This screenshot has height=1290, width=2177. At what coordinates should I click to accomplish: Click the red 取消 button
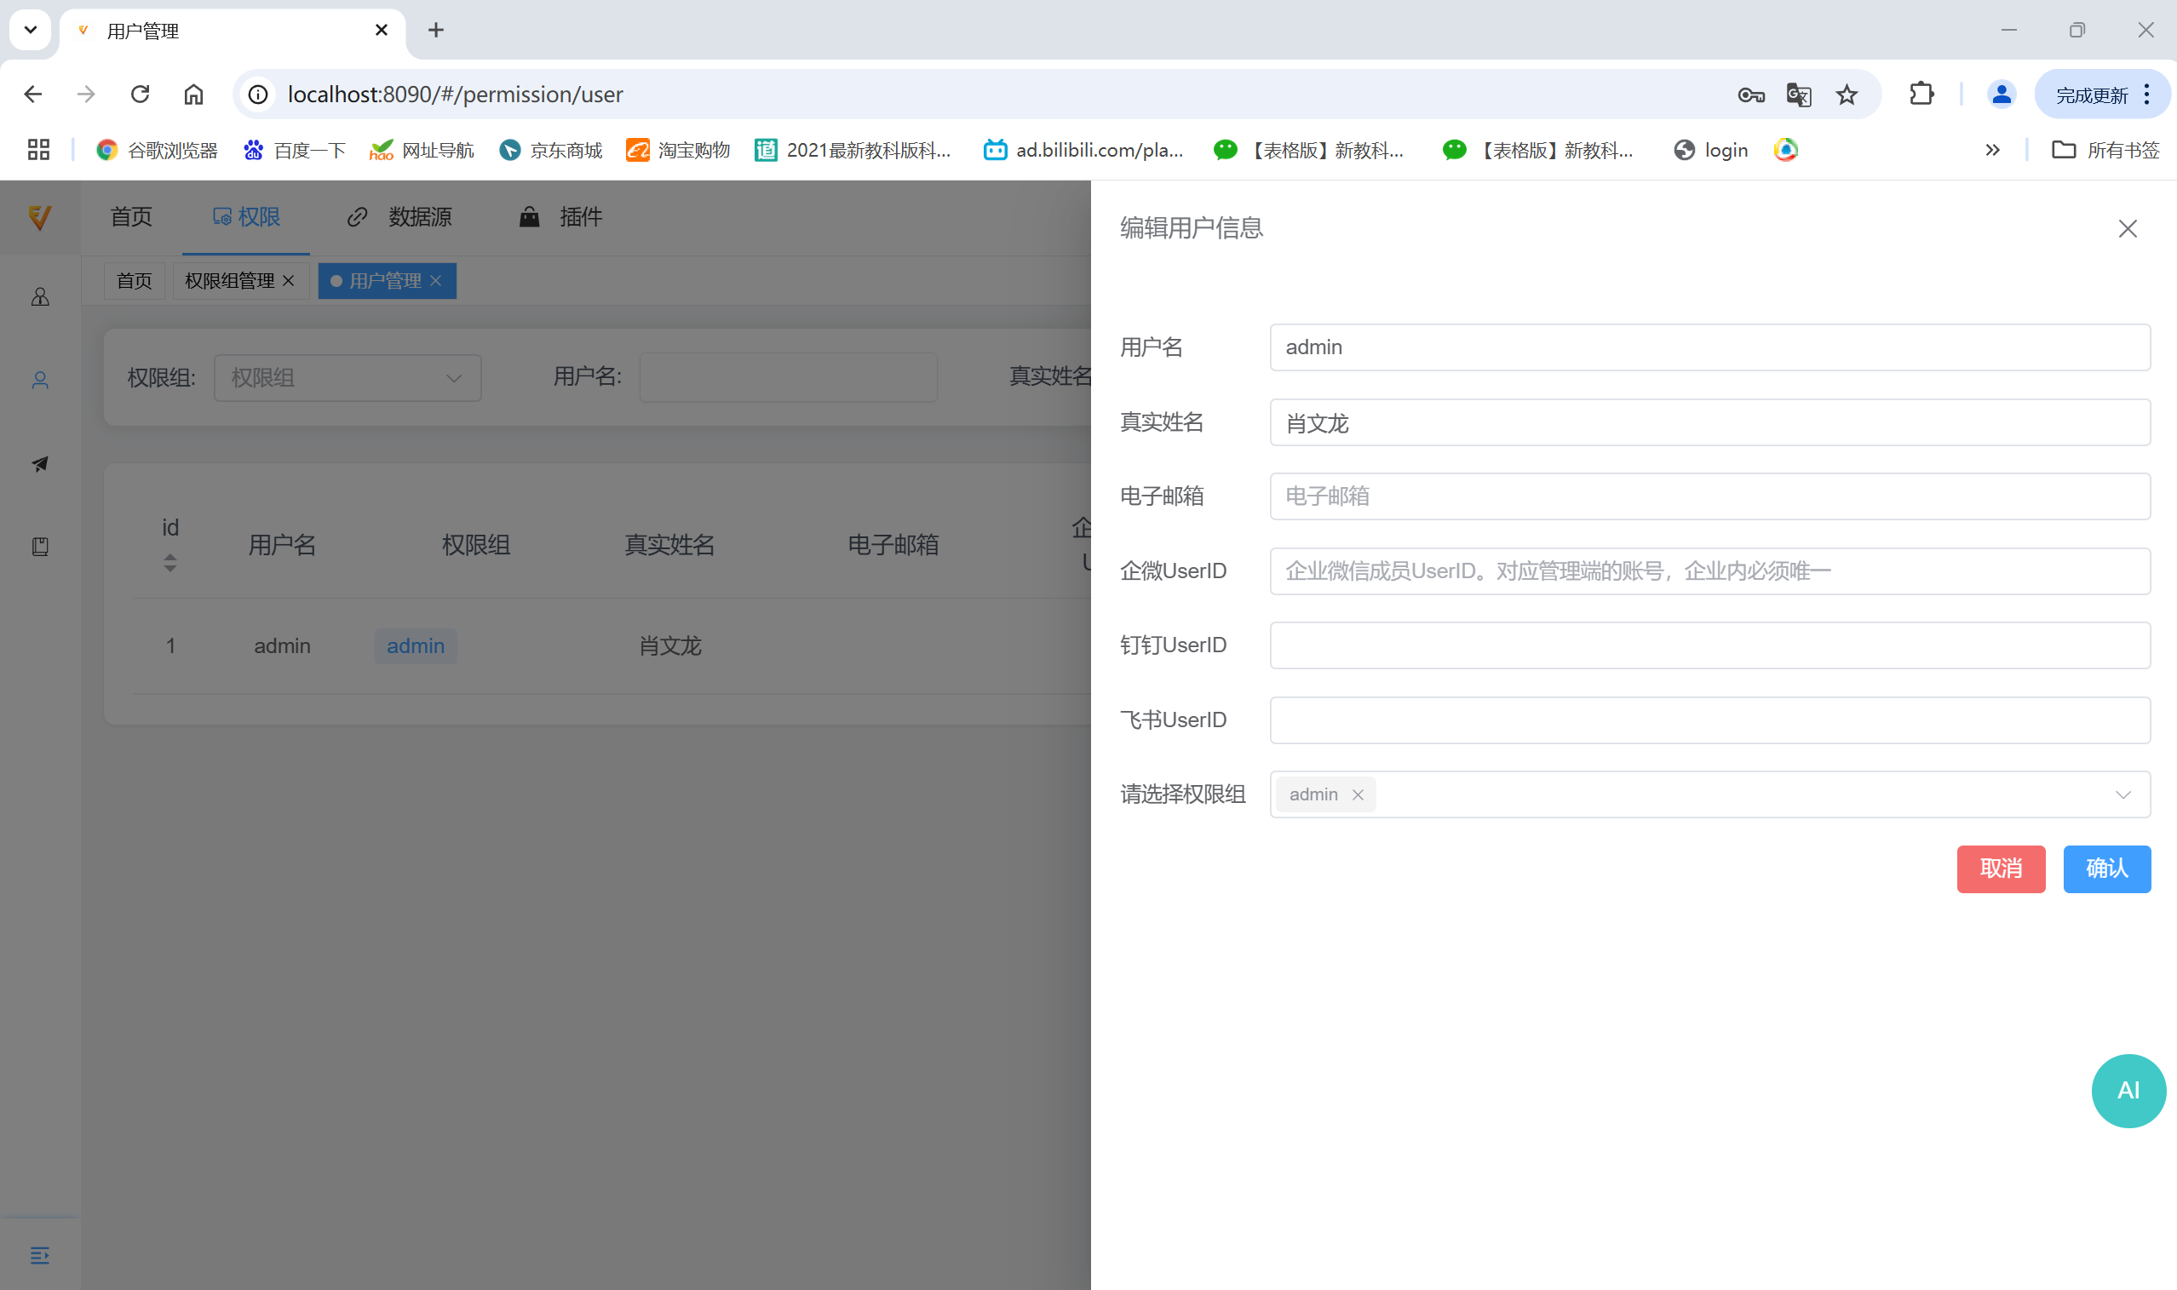click(2000, 869)
